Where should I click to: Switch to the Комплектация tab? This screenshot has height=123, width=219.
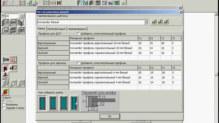pyautogui.click(x=56, y=29)
